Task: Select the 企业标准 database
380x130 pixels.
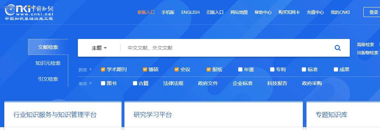Action: coord(242,83)
